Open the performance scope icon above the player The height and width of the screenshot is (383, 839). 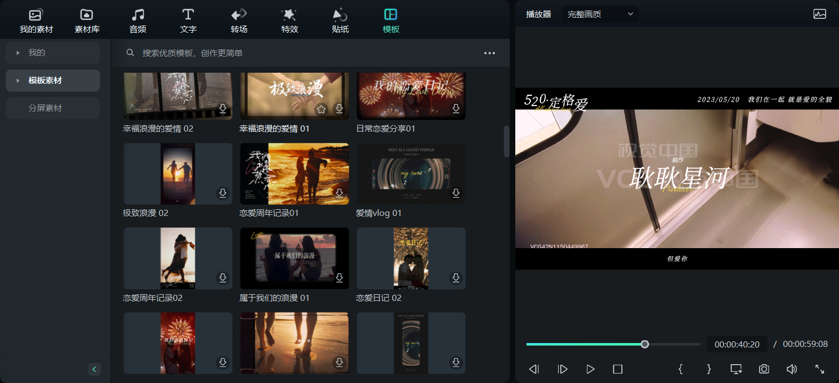point(820,13)
